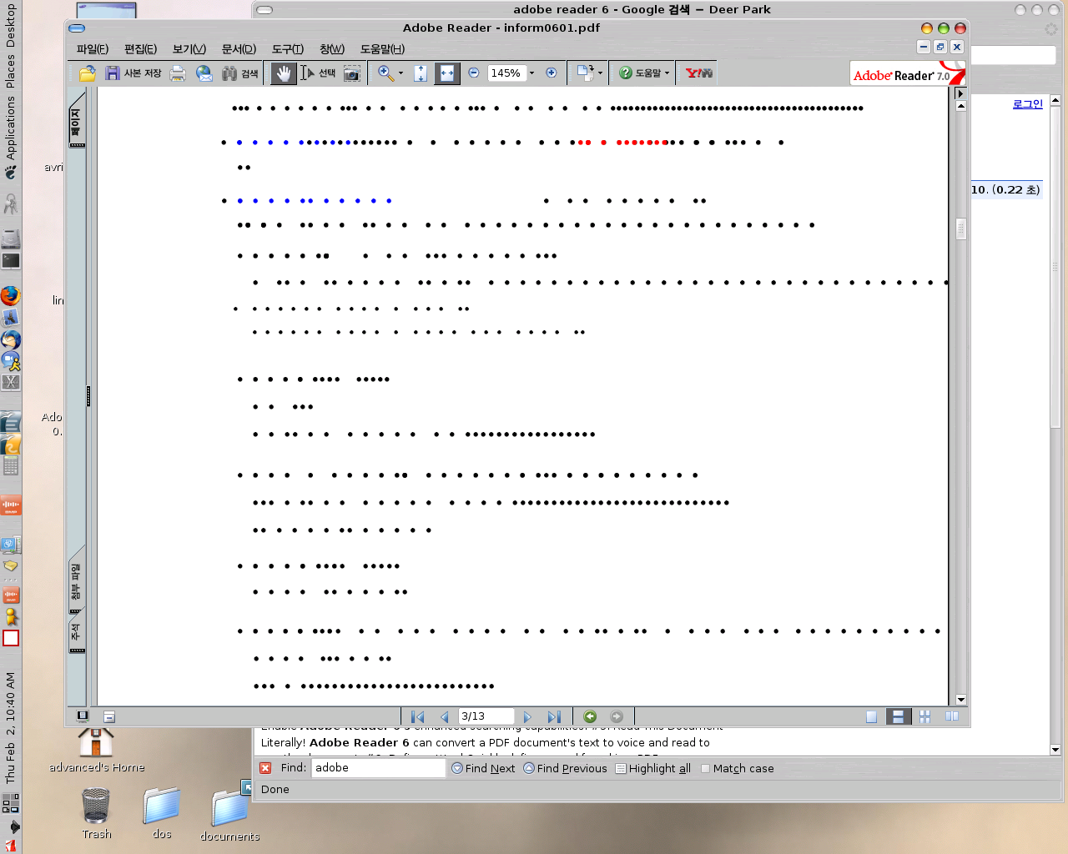Click the 3/13 page number field
Viewport: 1068px width, 854px height.
486,716
